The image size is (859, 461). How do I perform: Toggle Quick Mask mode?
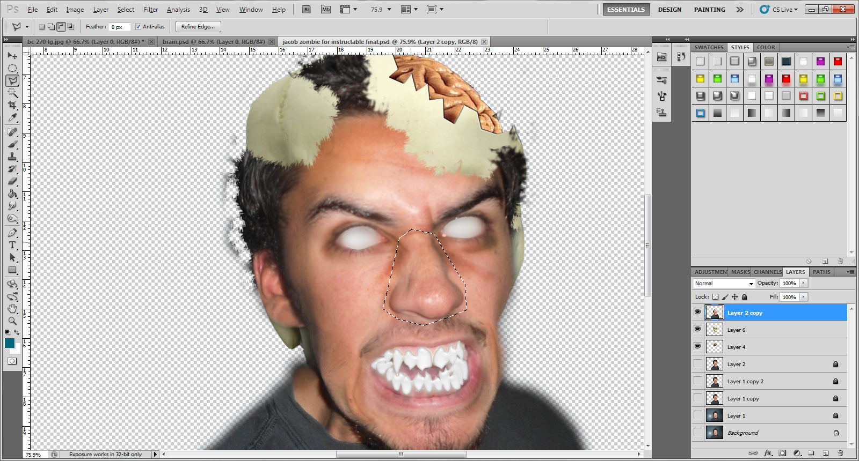(x=12, y=361)
